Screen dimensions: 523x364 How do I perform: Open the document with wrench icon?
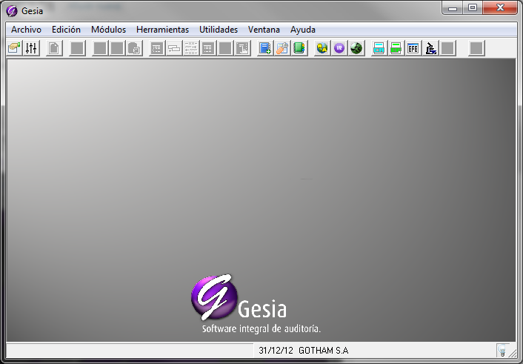tap(282, 48)
